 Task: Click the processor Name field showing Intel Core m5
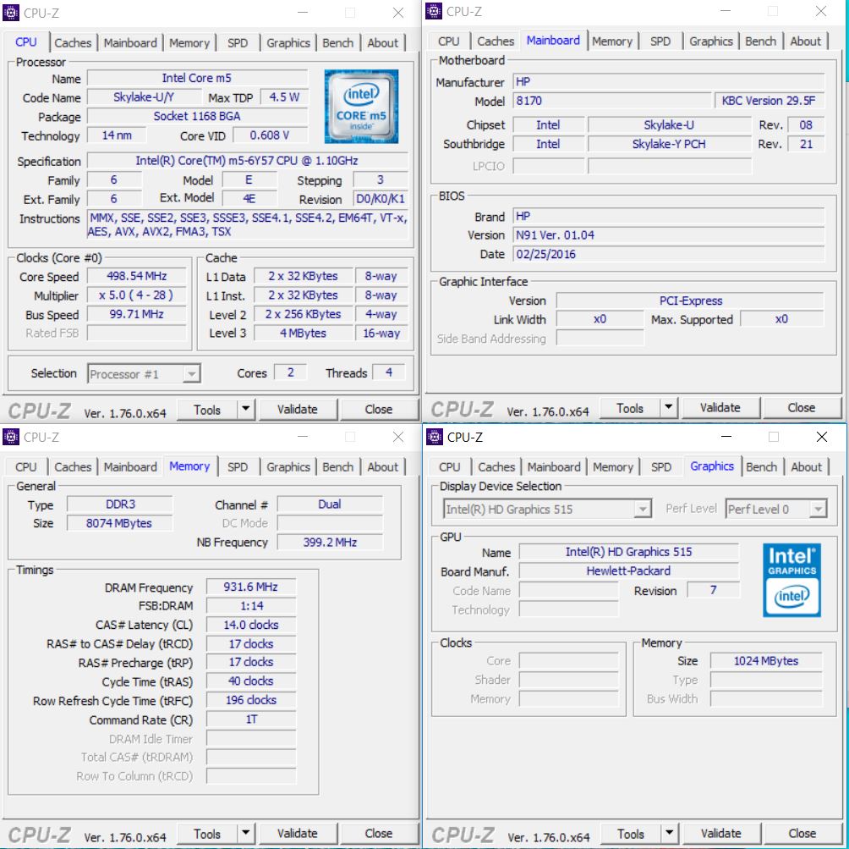tap(197, 79)
